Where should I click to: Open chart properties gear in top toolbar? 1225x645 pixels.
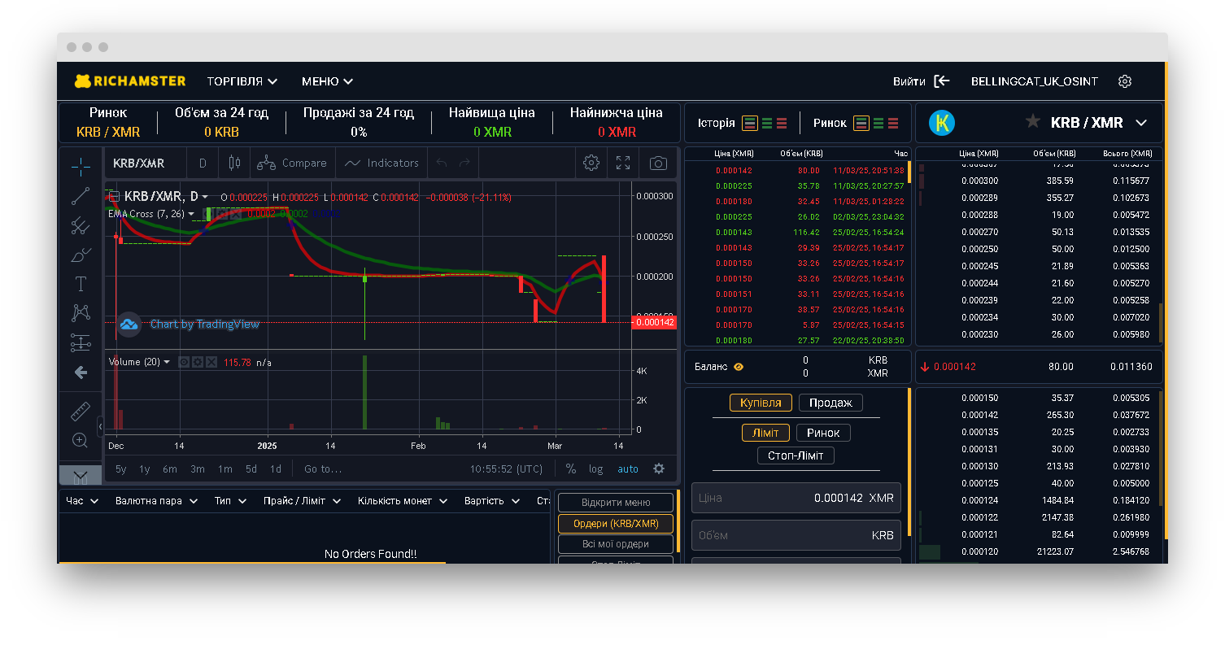tap(591, 163)
